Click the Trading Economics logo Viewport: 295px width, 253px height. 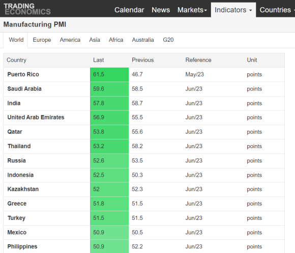pos(27,9)
